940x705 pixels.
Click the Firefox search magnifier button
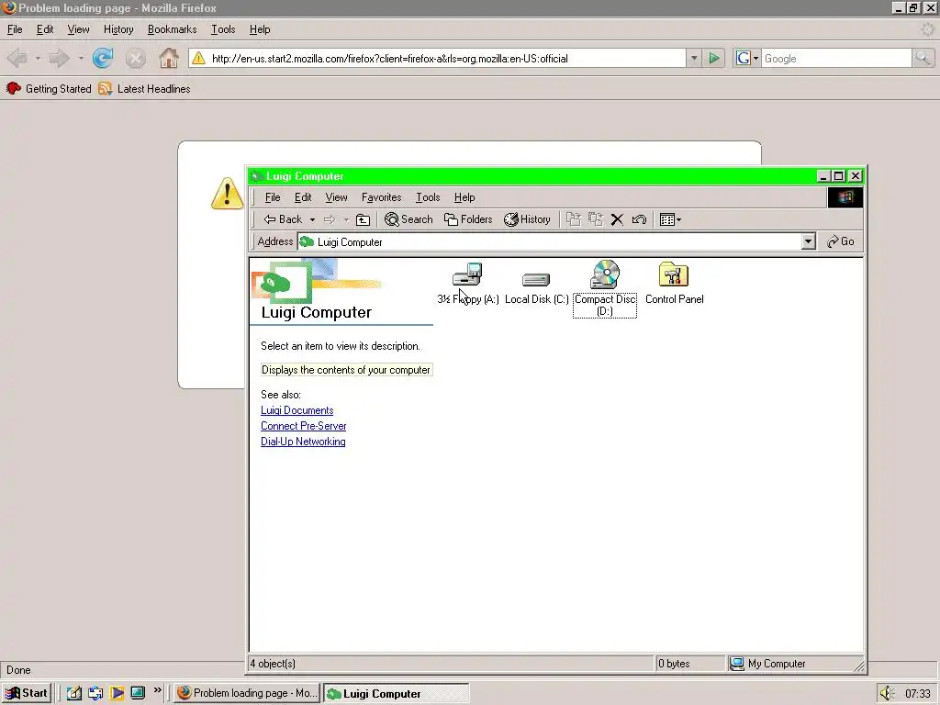tap(923, 58)
